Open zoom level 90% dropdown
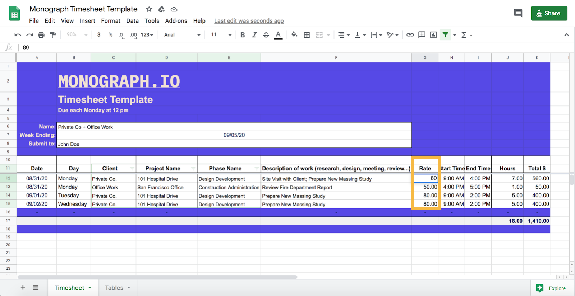Viewport: 575px width, 296px height. tap(77, 35)
